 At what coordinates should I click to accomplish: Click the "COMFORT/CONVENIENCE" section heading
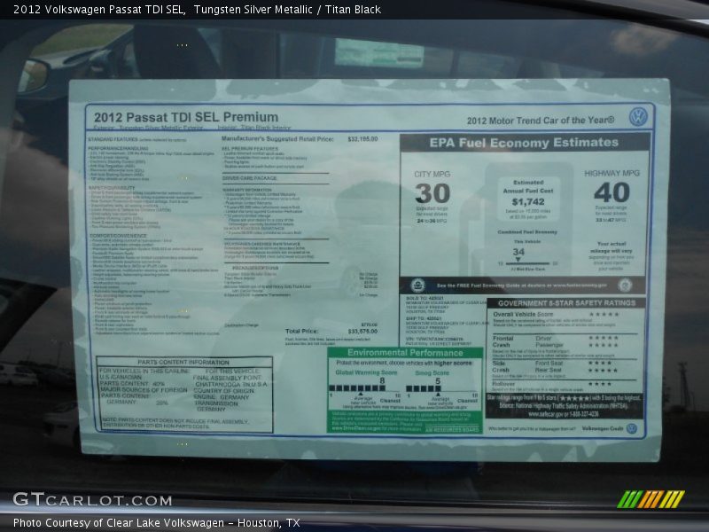pyautogui.click(x=119, y=236)
